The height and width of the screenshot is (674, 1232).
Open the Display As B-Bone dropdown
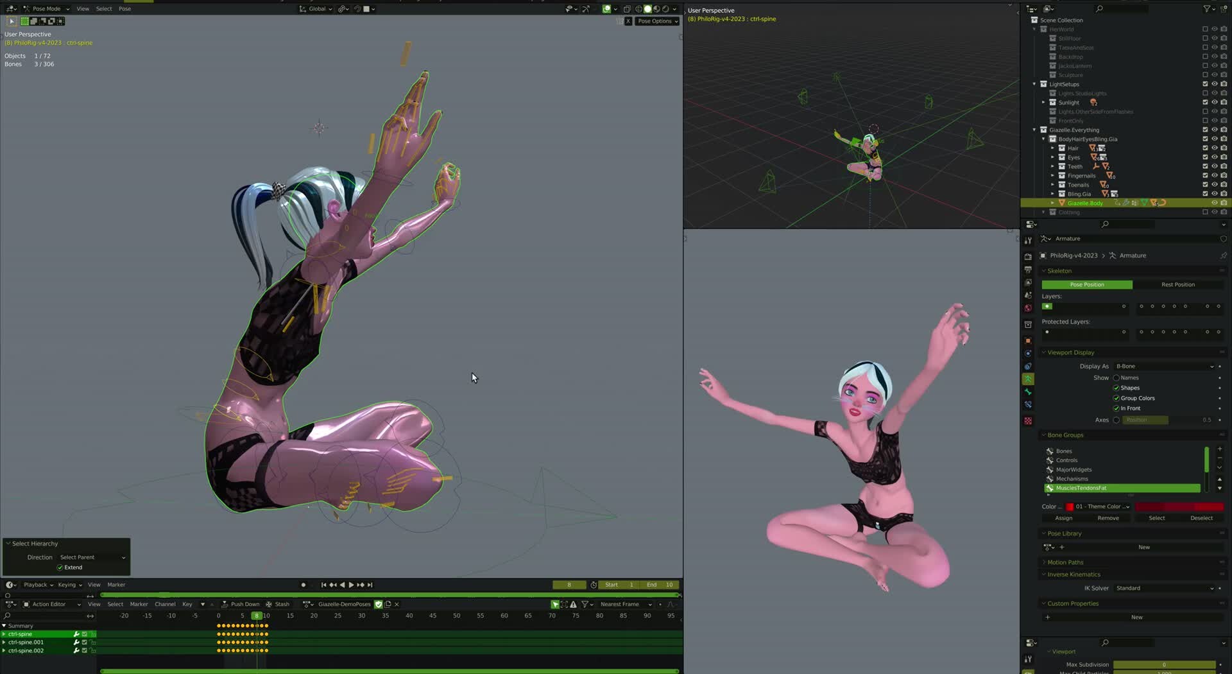(x=1165, y=366)
